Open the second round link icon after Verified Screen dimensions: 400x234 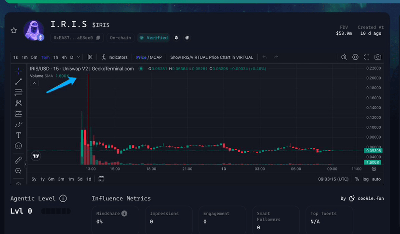pyautogui.click(x=187, y=38)
